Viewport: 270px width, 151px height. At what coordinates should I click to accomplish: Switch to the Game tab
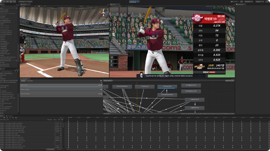tap(115, 4)
